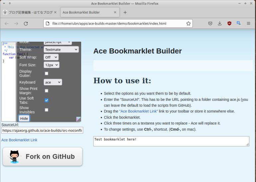Click the Theme label in settings

click(x=26, y=50)
